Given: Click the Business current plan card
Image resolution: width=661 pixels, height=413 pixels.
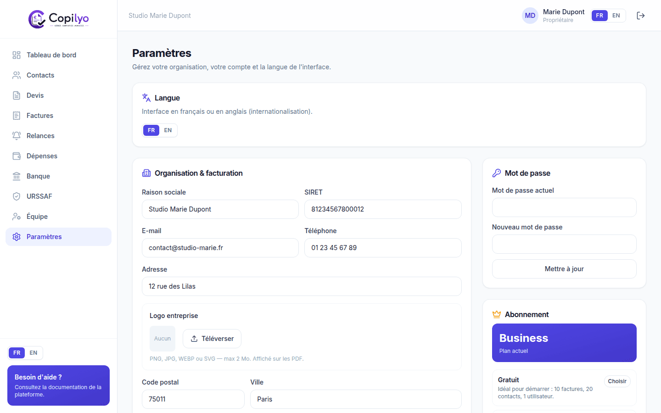Looking at the screenshot, I should [x=564, y=343].
